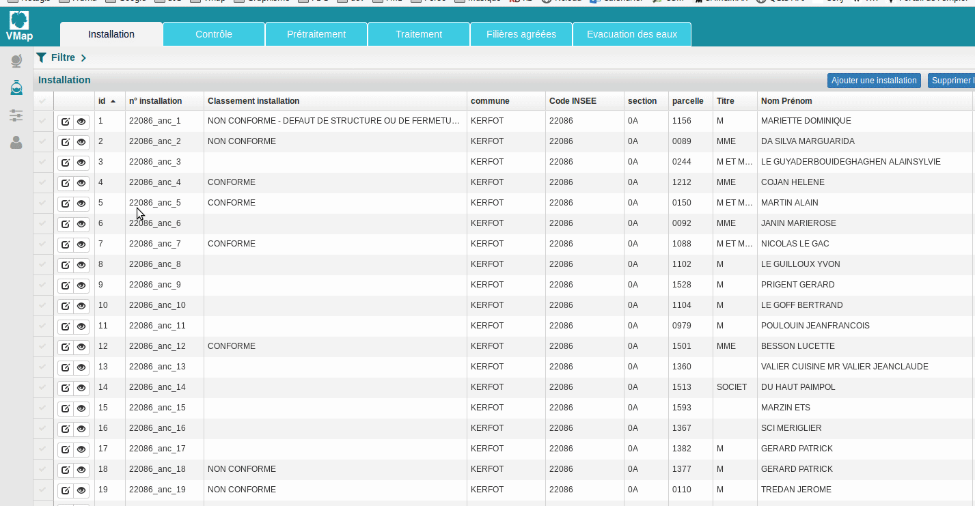The height and width of the screenshot is (506, 975).
Task: Edit installation 22086_anc_3 with pencil icon
Action: [66, 163]
